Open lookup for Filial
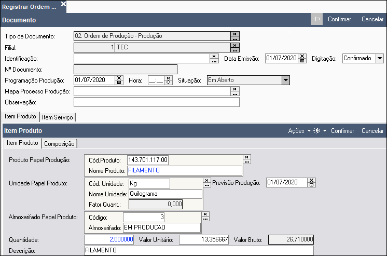This screenshot has height=256, width=387. [x=234, y=50]
